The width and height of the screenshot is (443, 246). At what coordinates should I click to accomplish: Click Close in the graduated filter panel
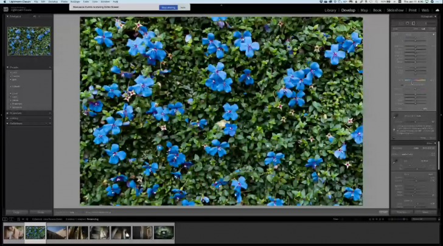point(432,138)
